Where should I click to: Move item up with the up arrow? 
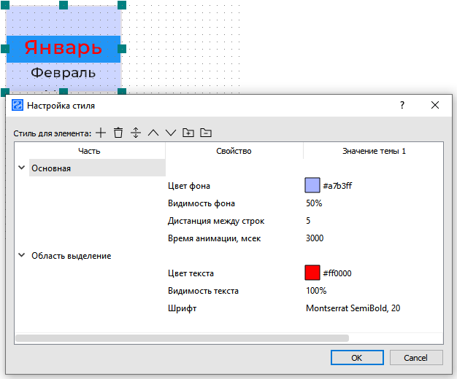point(153,133)
